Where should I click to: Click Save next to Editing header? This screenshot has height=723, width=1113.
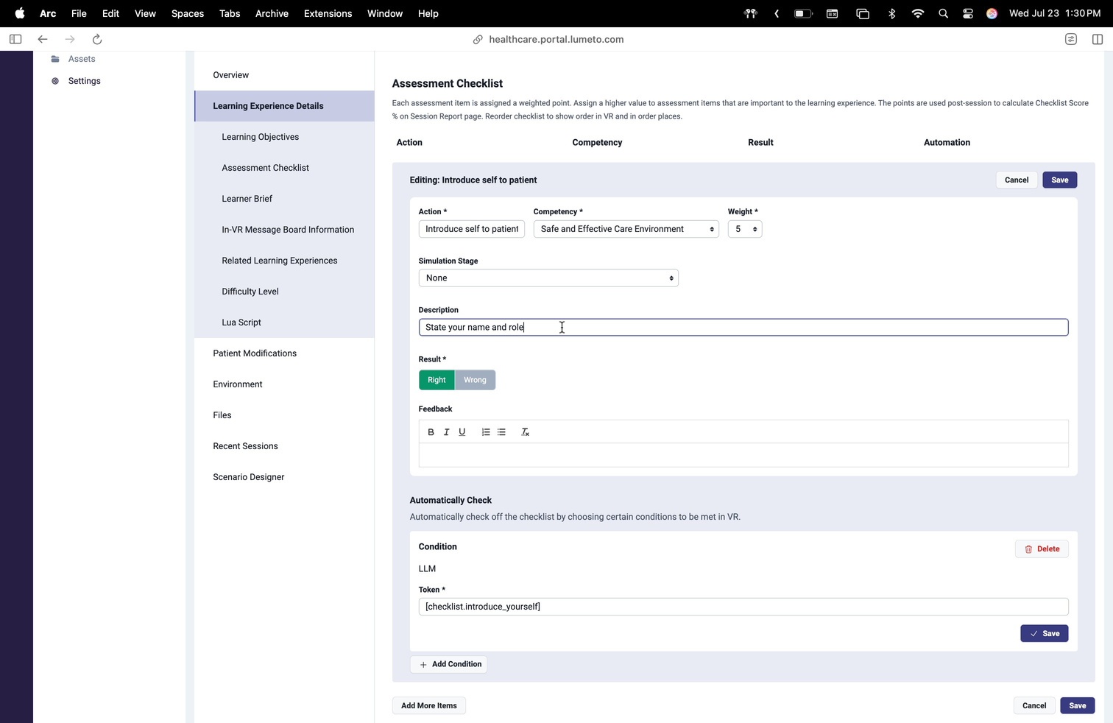pyautogui.click(x=1060, y=180)
